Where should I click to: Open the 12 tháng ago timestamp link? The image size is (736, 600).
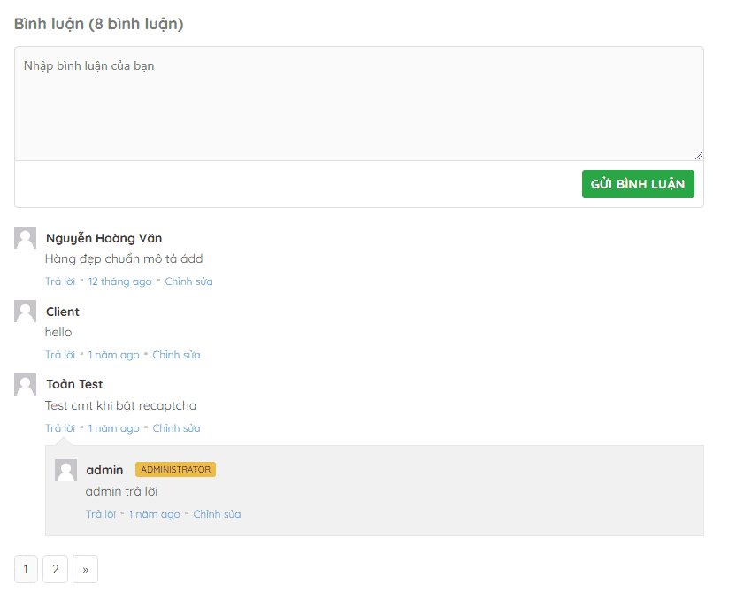coord(119,281)
